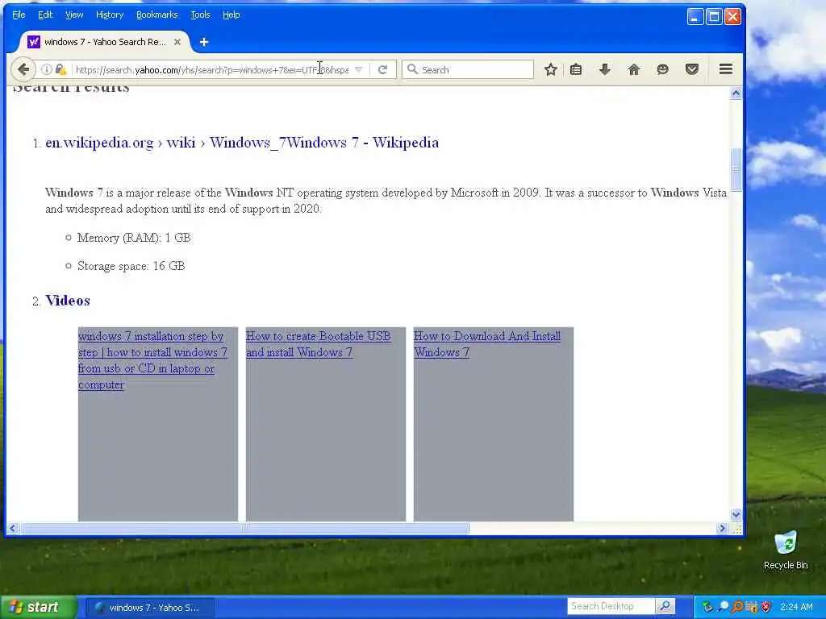
Task: Click the Search Desktop taskbar field
Action: [611, 606]
